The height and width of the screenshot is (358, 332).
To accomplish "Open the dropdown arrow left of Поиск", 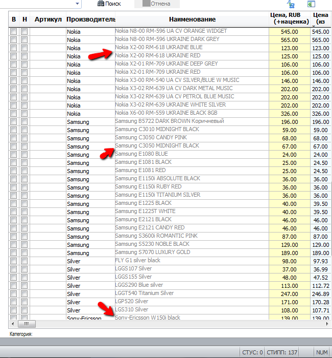I will (78, 4).
